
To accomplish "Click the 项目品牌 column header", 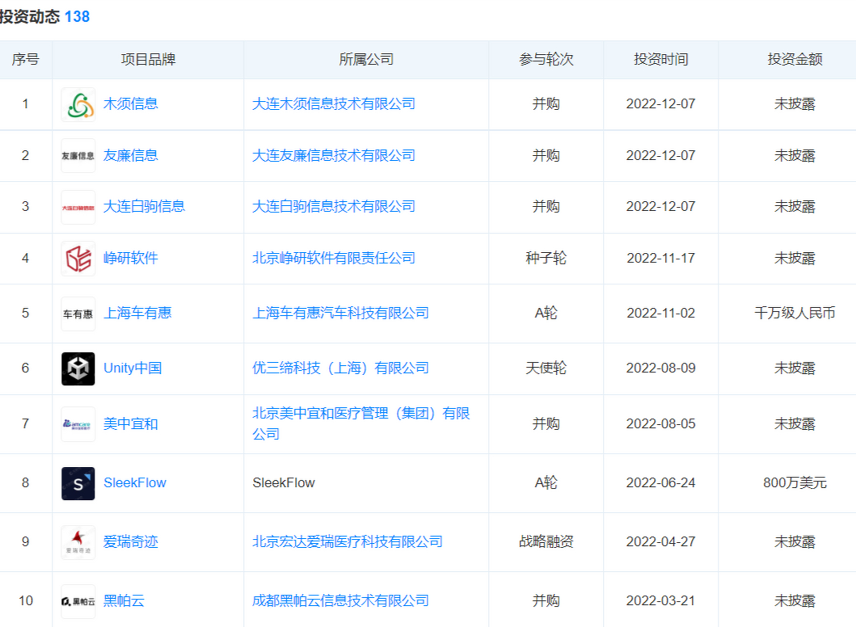I will coord(148,59).
